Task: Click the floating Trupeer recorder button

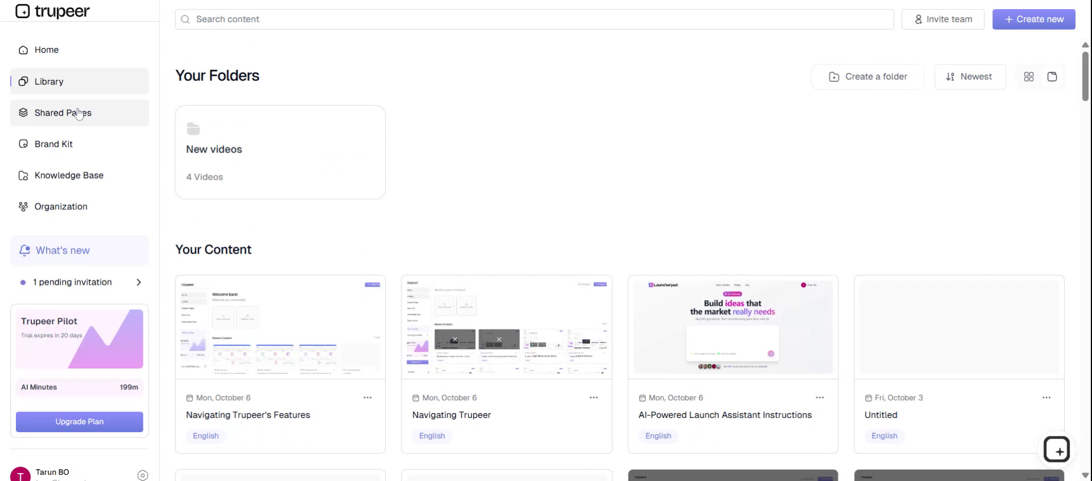Action: tap(1057, 450)
